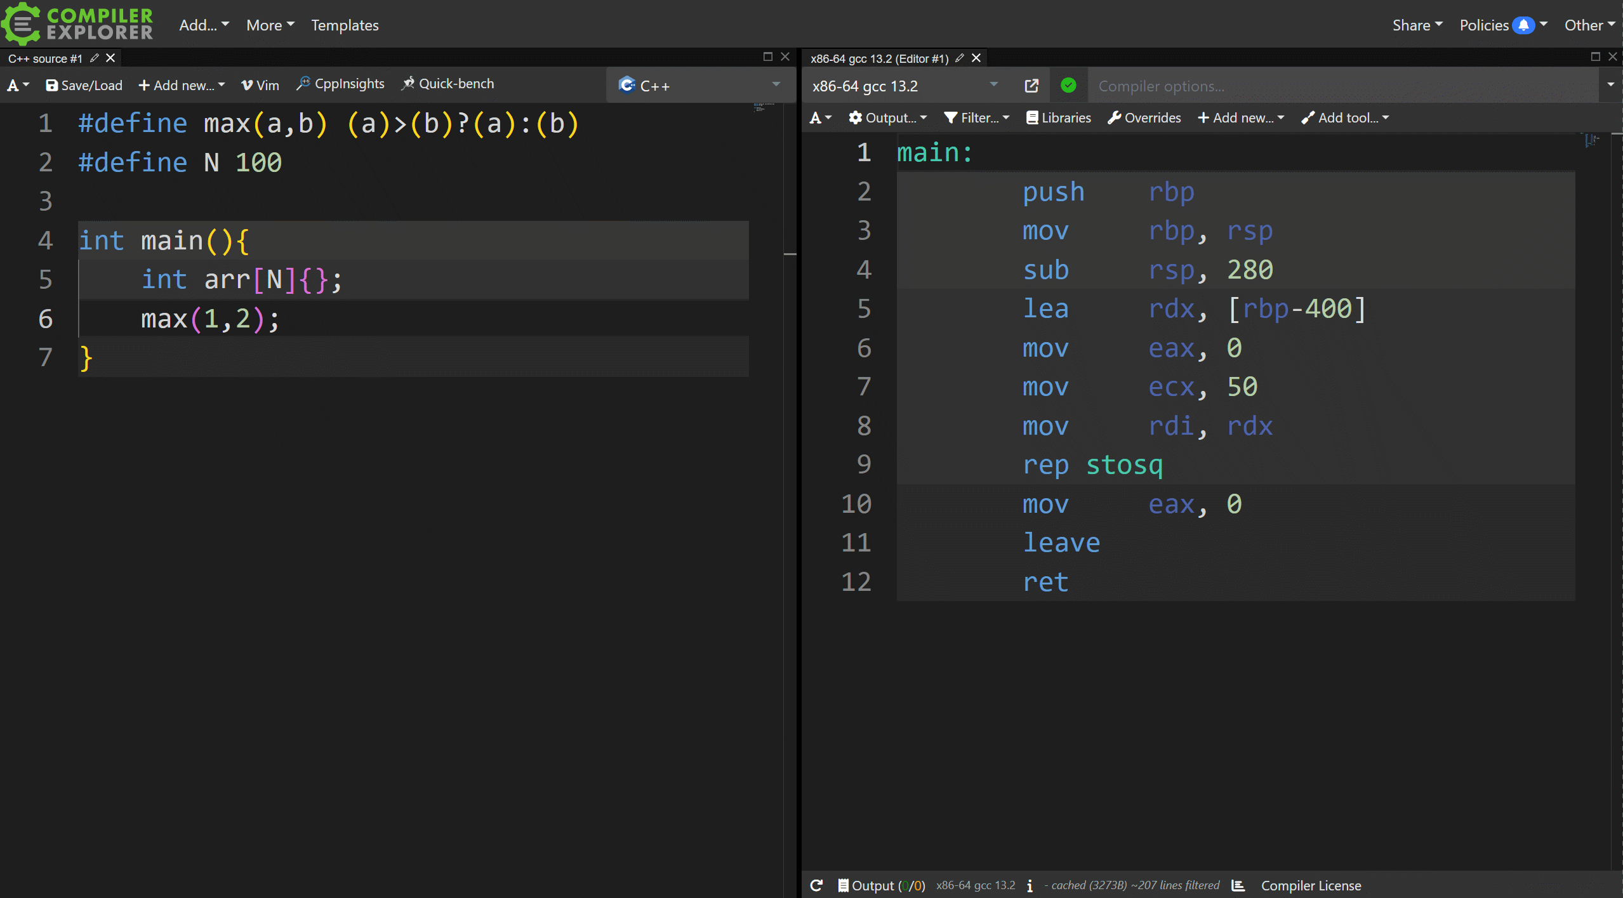The height and width of the screenshot is (898, 1623).
Task: Click the Compiler Explorer logo
Action: 77,24
